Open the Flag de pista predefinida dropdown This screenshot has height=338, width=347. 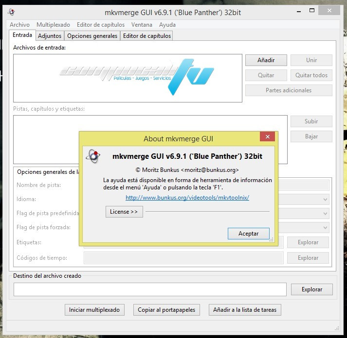tap(325, 214)
